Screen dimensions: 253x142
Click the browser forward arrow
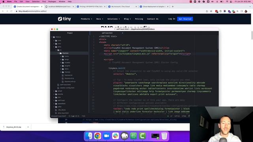7,11
